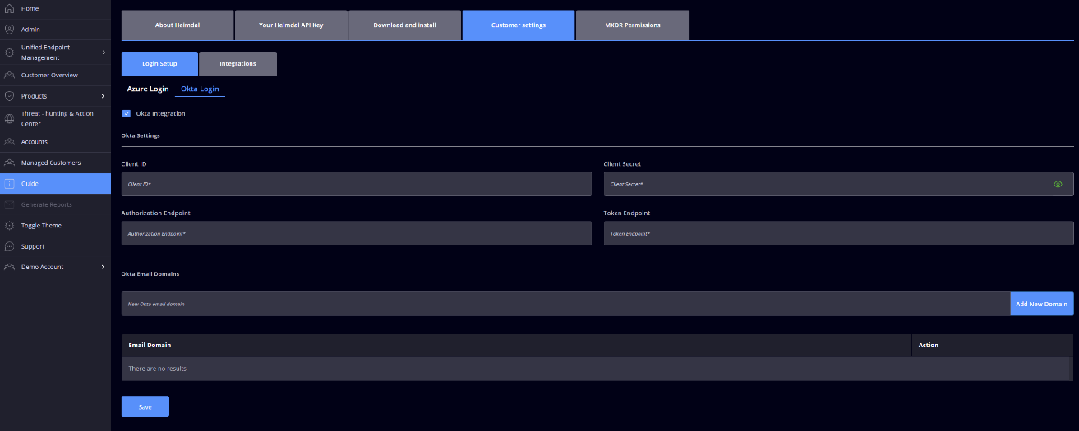Click the Unified Endpoint Management icon
Image resolution: width=1079 pixels, height=431 pixels.
pyautogui.click(x=9, y=53)
